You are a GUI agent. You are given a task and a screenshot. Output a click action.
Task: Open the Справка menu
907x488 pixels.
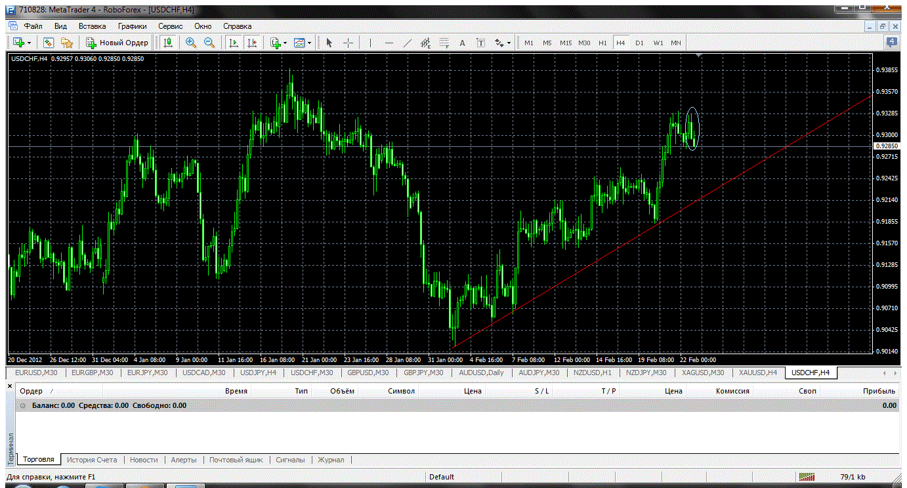238,26
